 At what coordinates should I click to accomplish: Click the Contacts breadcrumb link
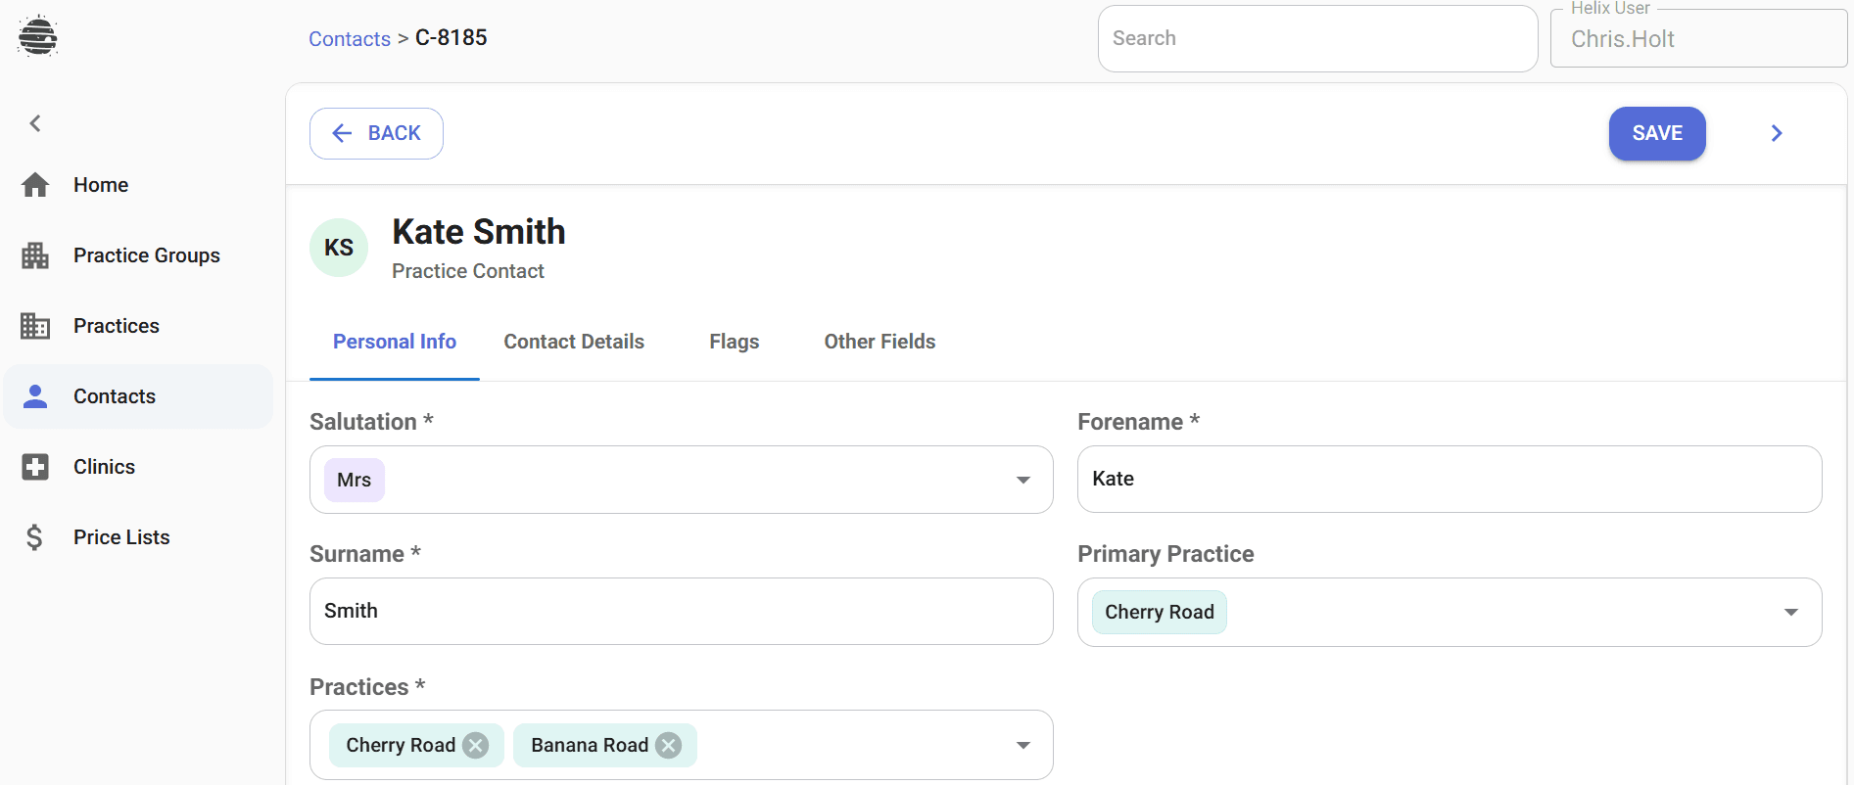coord(350,39)
